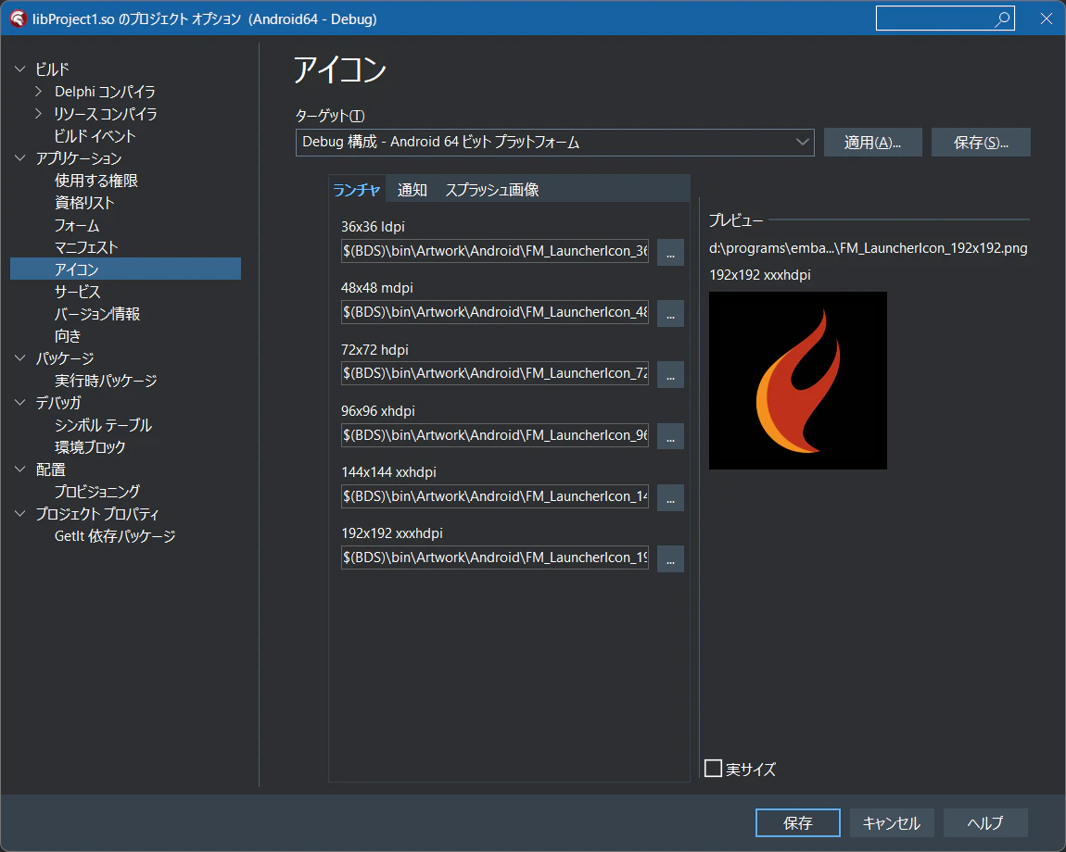Click the 144x144 xxhdpi path field
The width and height of the screenshot is (1066, 852).
(x=495, y=496)
